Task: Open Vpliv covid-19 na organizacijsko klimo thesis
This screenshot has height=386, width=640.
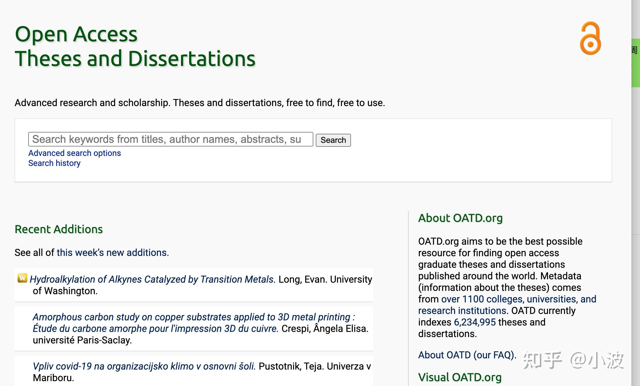Action: 144,366
